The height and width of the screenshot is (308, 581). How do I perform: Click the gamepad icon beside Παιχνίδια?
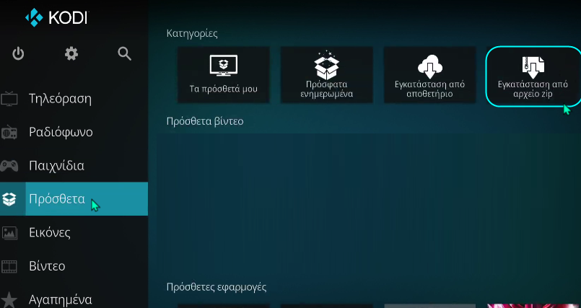point(9,165)
